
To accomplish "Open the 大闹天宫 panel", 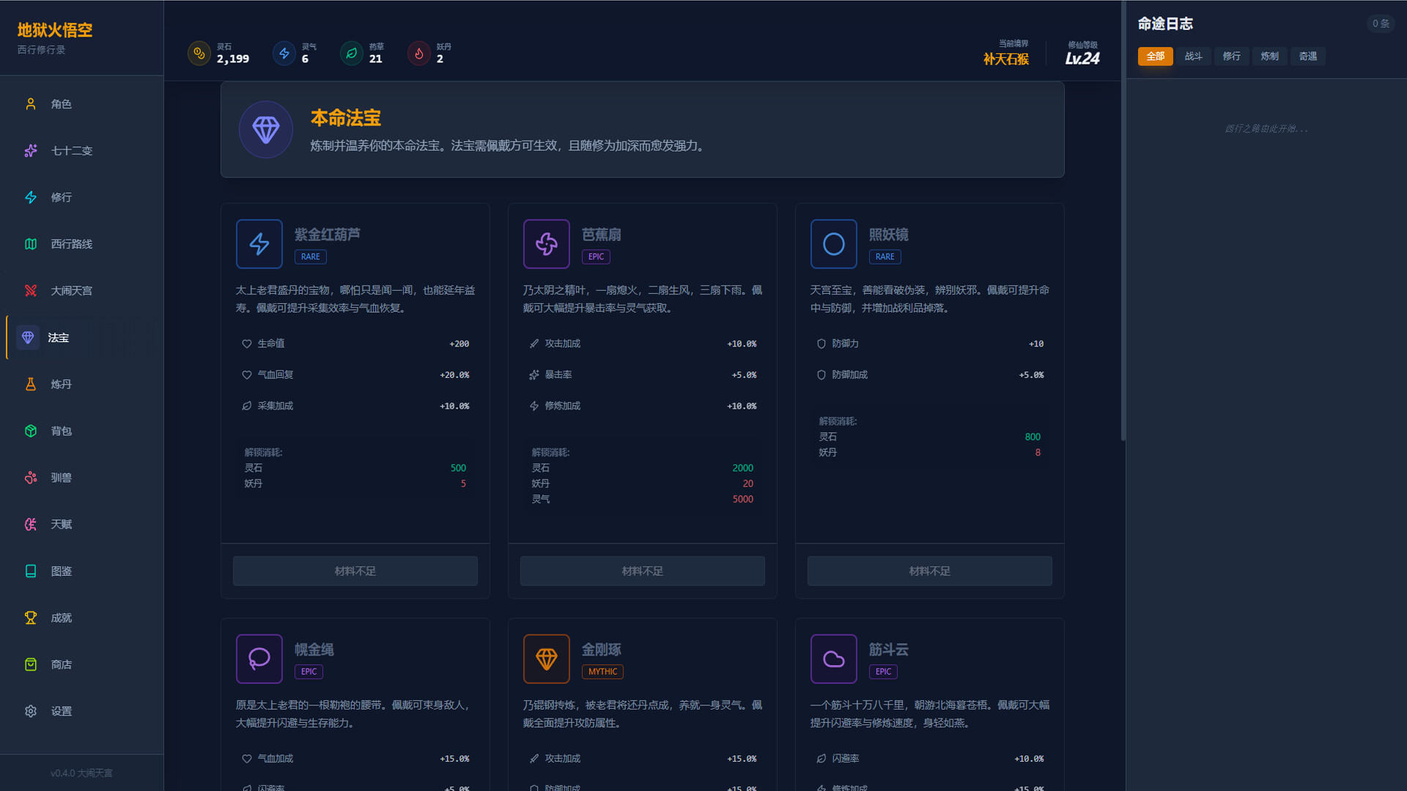I will (x=30, y=290).
